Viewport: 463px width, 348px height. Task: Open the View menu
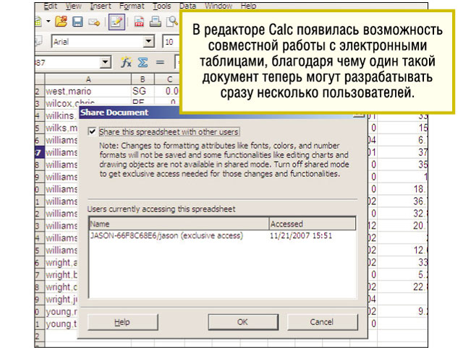tap(74, 6)
